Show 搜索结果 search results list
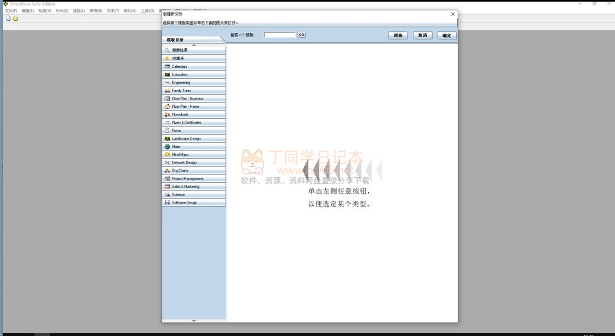This screenshot has height=336, width=615. click(194, 50)
